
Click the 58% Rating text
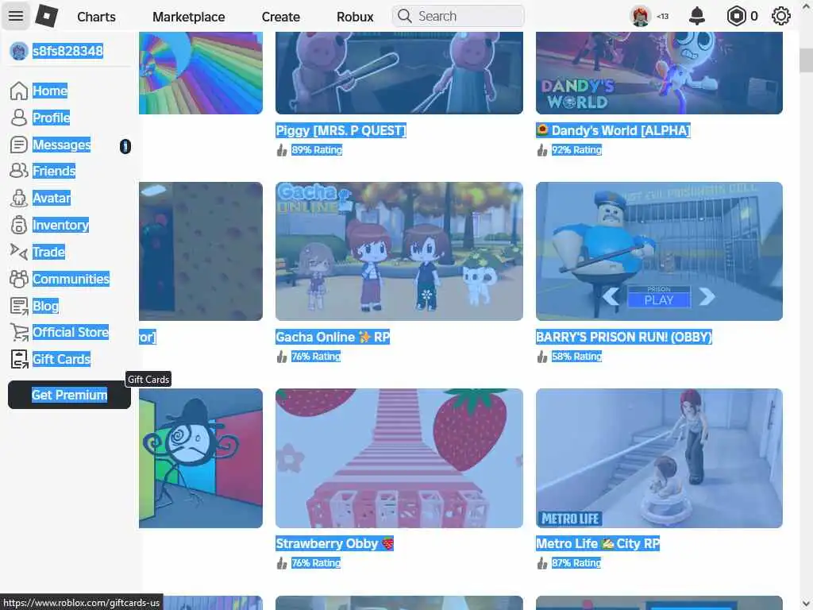pyautogui.click(x=576, y=357)
